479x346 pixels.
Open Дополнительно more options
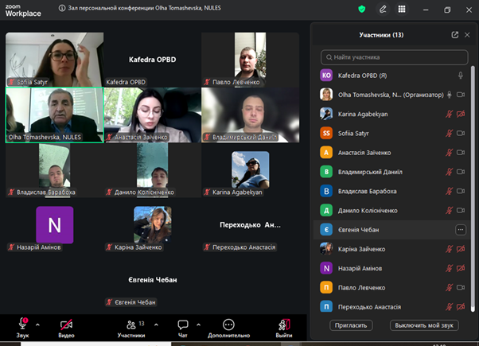[x=229, y=329]
